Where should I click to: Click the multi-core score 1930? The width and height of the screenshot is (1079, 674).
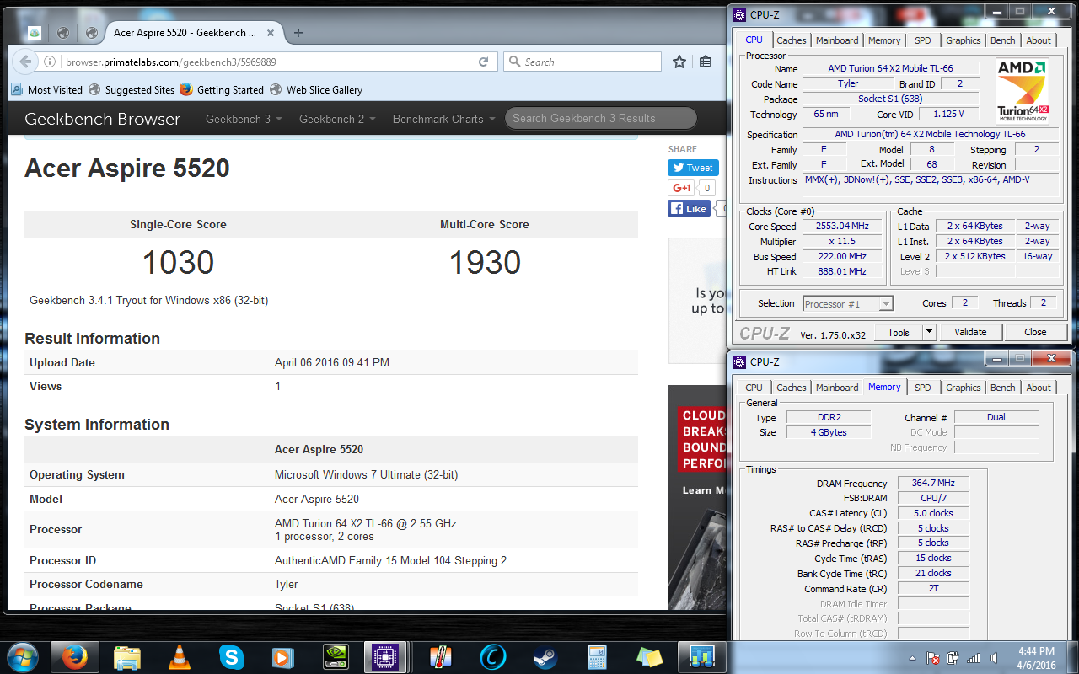pos(485,263)
